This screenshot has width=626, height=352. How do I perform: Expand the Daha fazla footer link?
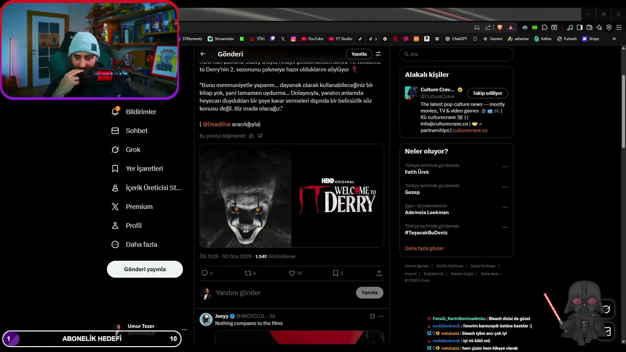click(x=492, y=274)
